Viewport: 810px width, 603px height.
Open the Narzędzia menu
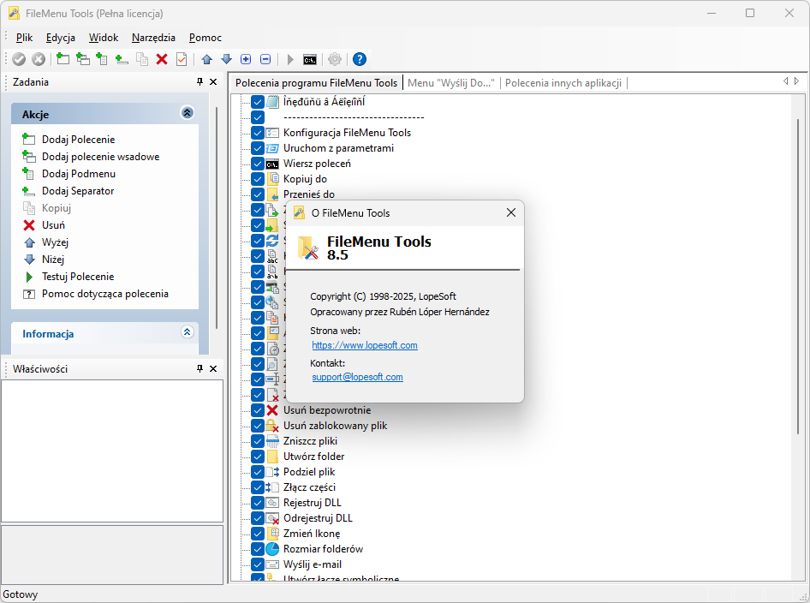(x=153, y=37)
